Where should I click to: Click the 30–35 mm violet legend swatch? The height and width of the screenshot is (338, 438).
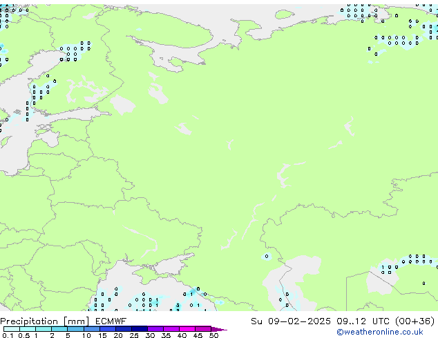click(x=155, y=329)
